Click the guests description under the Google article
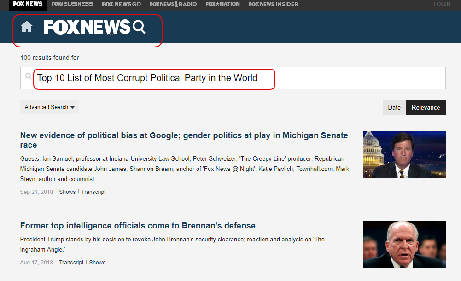 tap(185, 169)
